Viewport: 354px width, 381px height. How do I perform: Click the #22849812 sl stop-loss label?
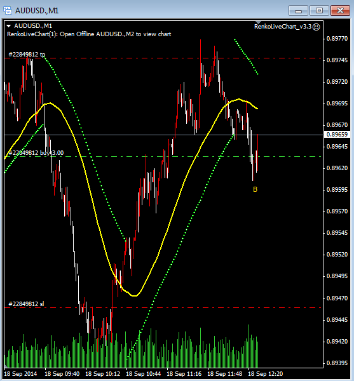[x=26, y=304]
